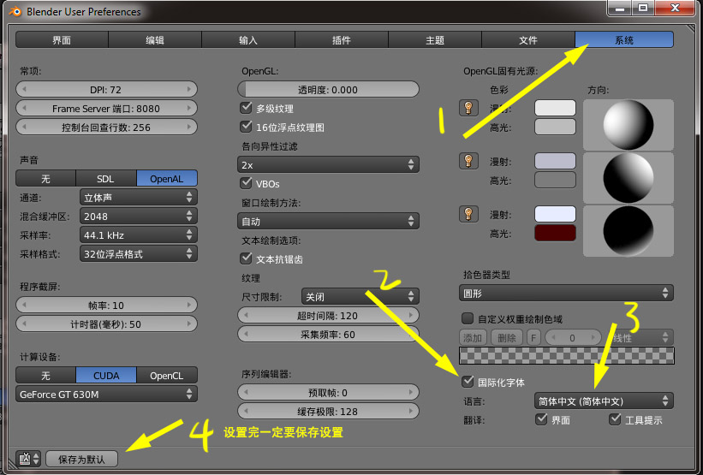Switch to the 输入 tab
The image size is (703, 475).
tap(248, 40)
